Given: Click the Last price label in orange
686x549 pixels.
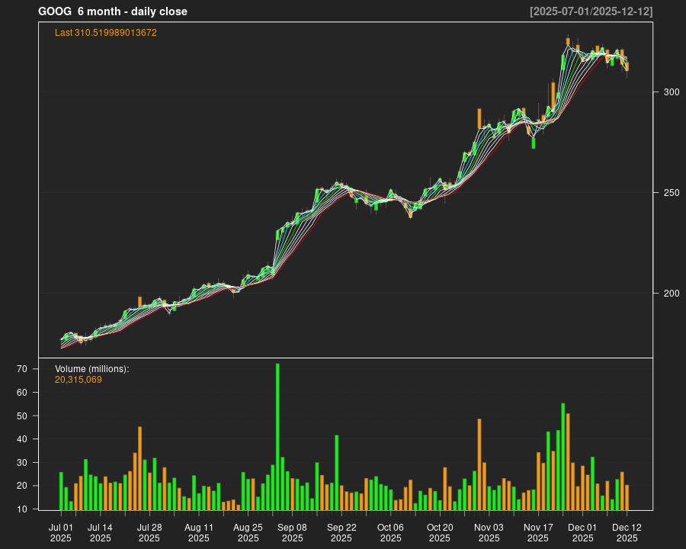Looking at the screenshot, I should pos(105,33).
